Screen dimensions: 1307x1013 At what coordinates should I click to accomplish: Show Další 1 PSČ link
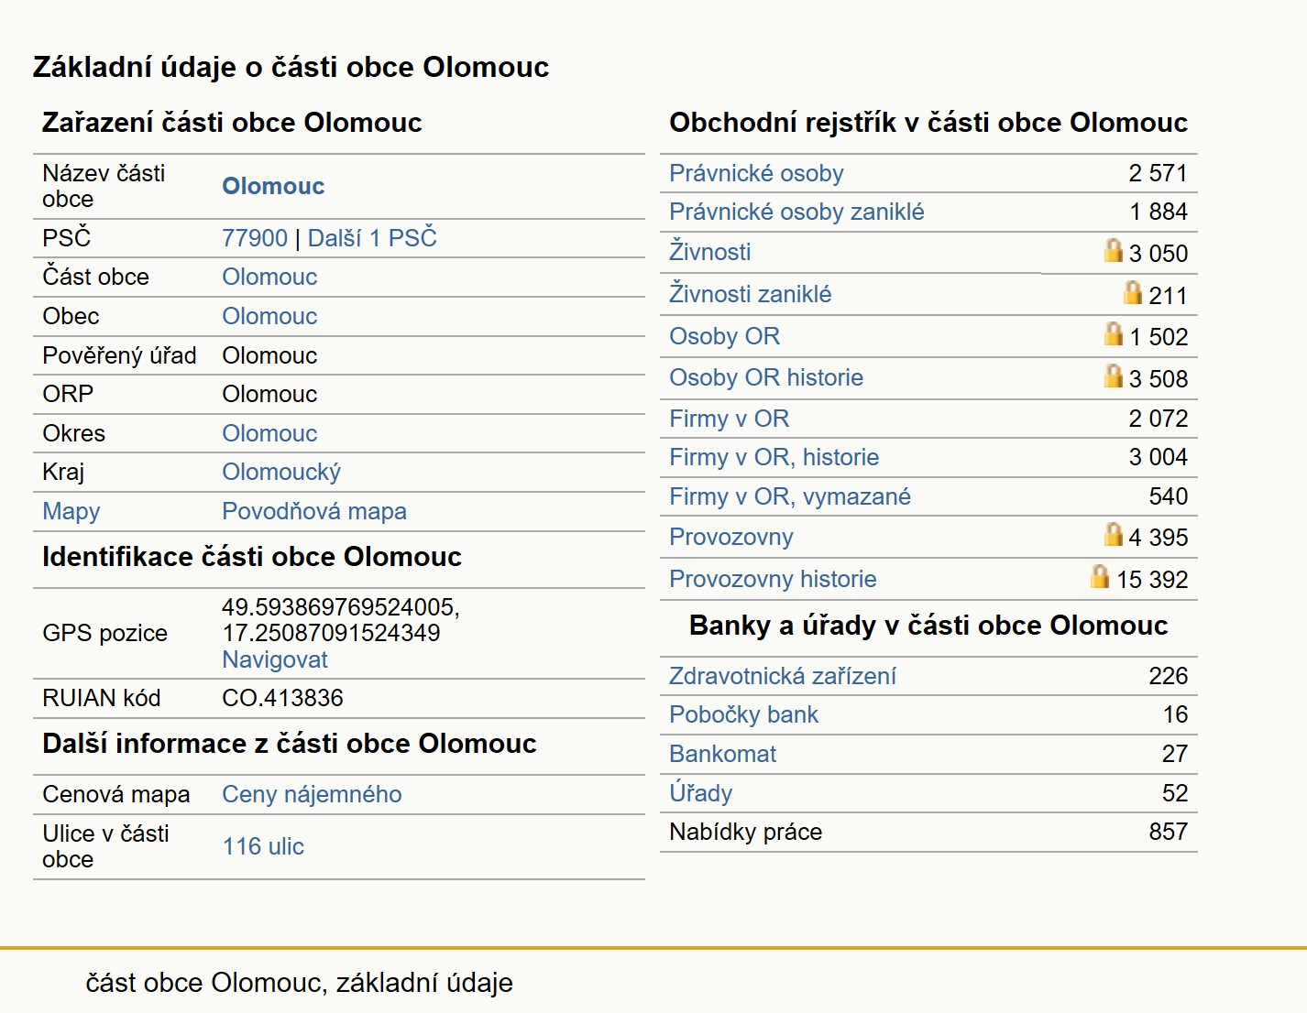pos(372,238)
